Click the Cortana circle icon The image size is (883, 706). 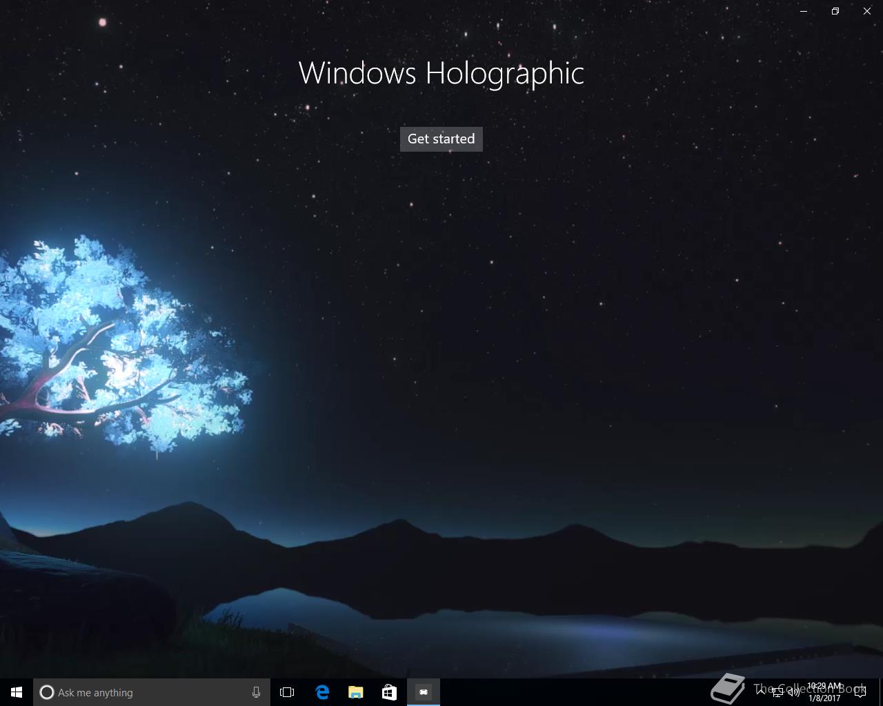tap(46, 692)
